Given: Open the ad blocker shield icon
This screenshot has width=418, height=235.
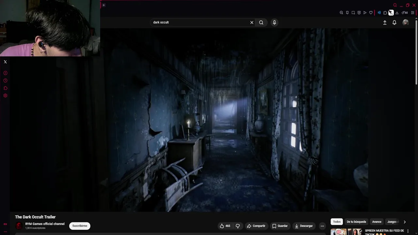Looking at the screenshot, I should tap(359, 13).
